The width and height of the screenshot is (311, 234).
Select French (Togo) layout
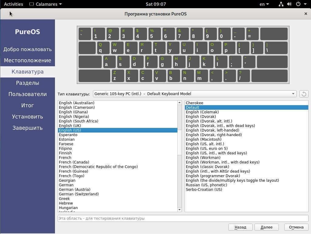118,176
